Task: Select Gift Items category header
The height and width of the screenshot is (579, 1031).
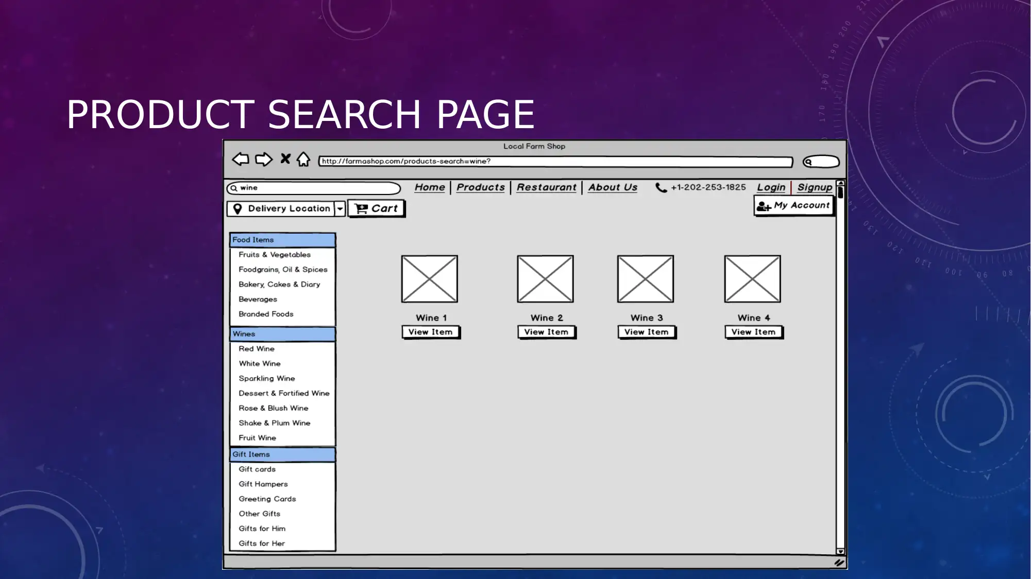Action: (x=282, y=454)
